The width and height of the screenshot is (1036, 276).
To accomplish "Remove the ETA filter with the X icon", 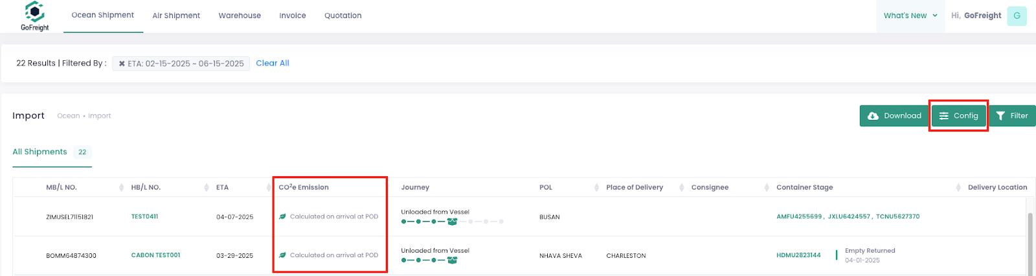I will point(122,63).
